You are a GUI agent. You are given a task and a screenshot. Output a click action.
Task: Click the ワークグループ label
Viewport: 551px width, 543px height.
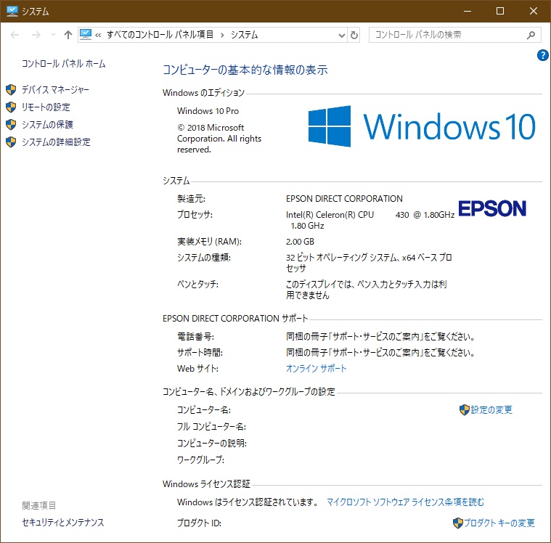pyautogui.click(x=200, y=460)
